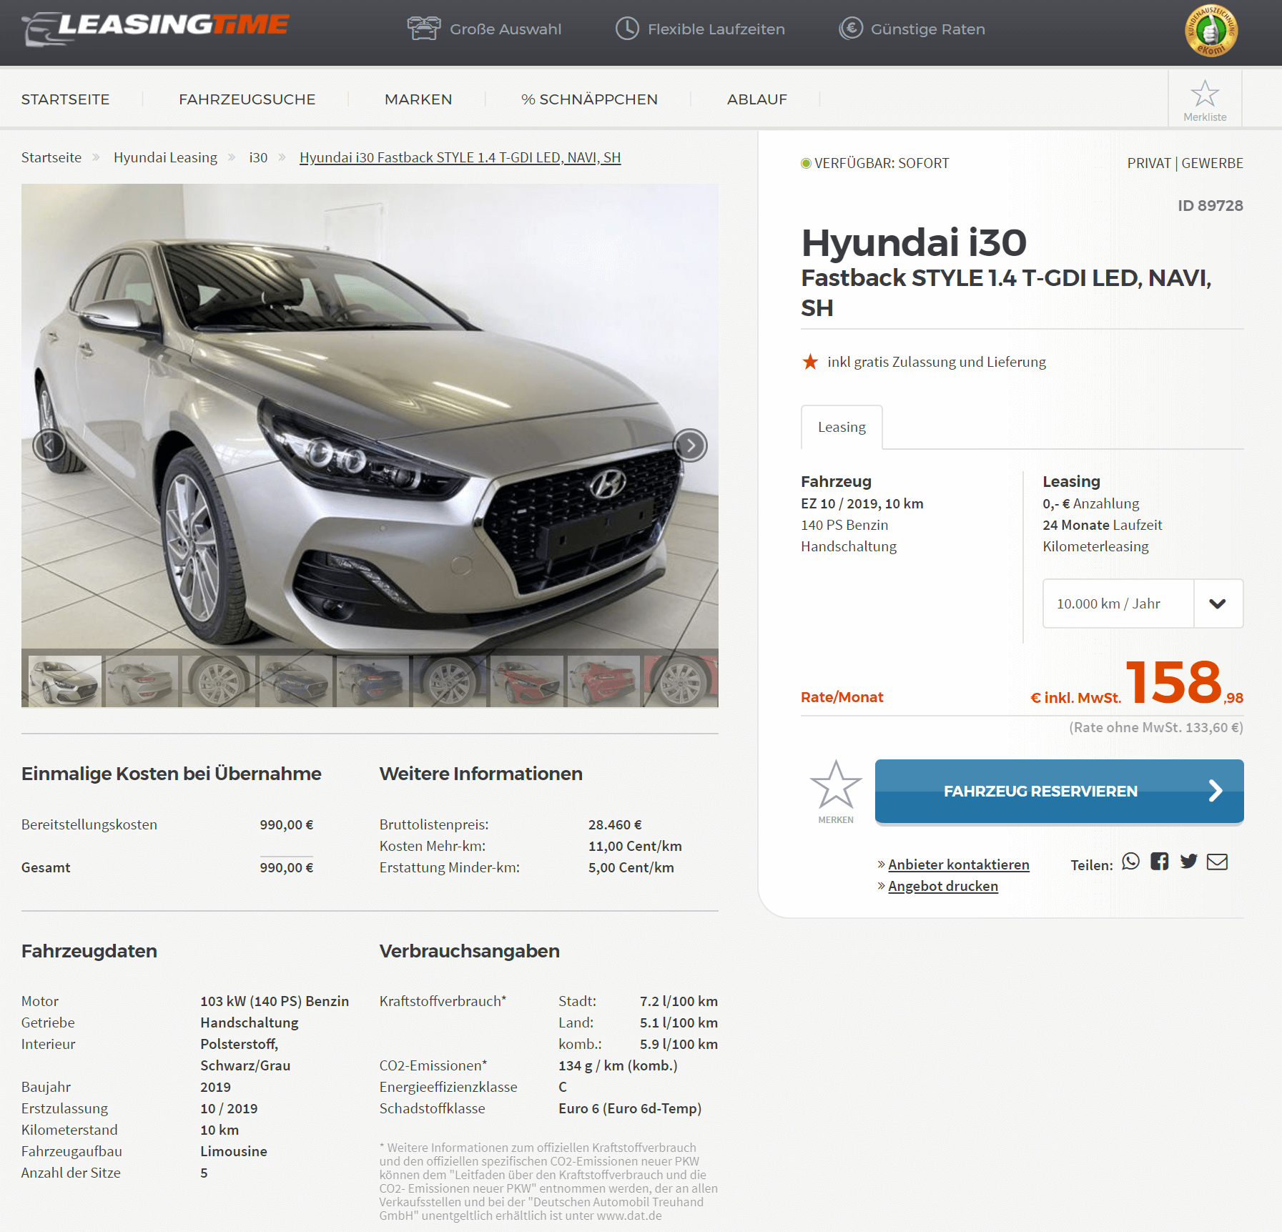Click the Große Auswahl car icon
The image size is (1282, 1232).
tap(423, 29)
